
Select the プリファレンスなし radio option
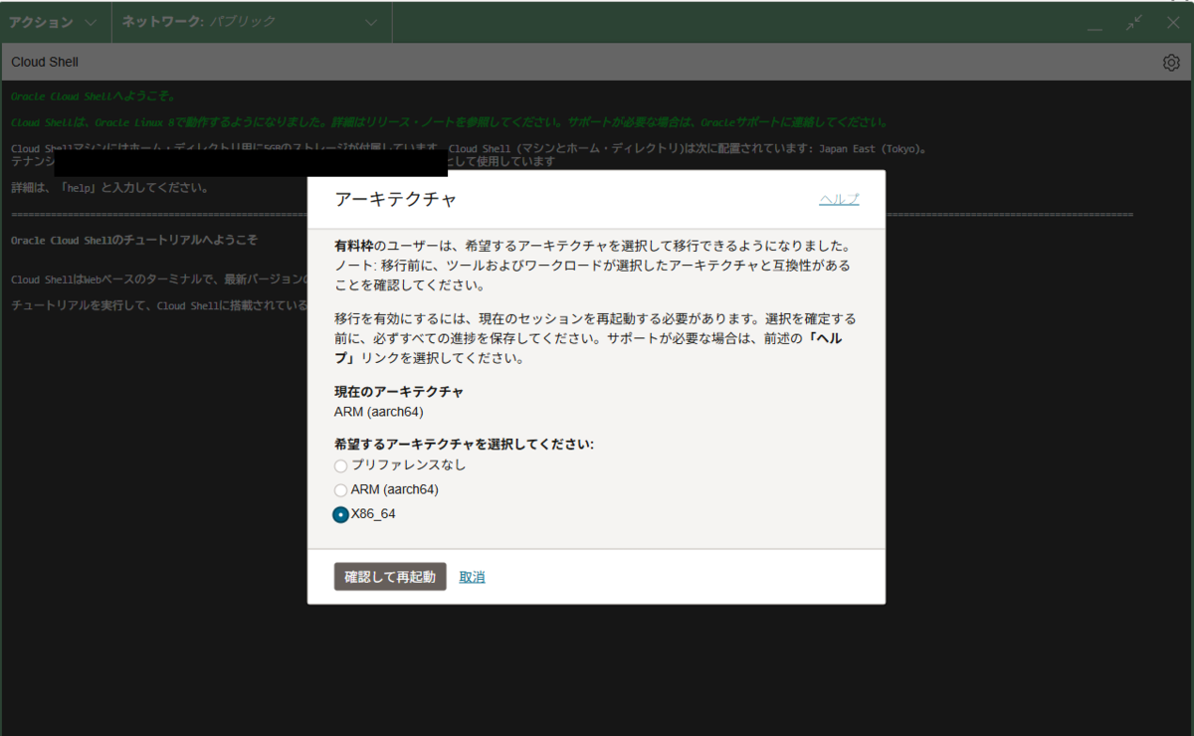coord(341,464)
